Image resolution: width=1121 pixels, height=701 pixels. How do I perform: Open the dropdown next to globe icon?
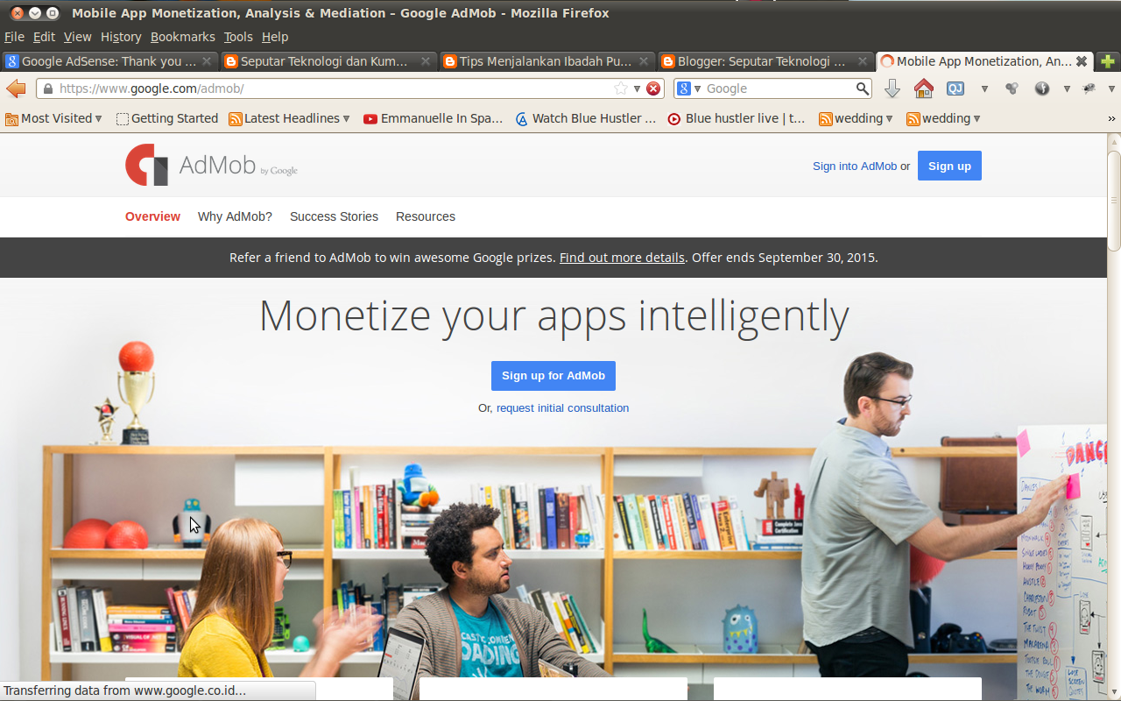tap(1067, 89)
